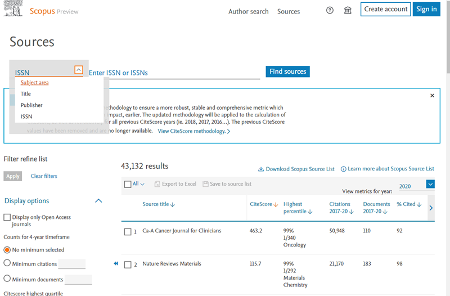Click the 463.2 CiteScore value
The height and width of the screenshot is (296, 450).
256,231
